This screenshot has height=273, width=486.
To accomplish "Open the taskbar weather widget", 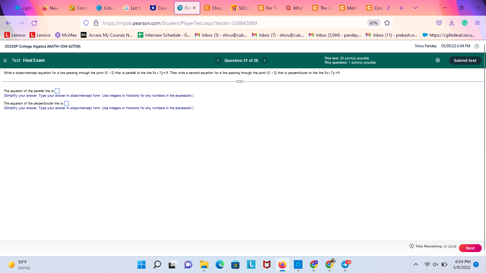I will (20, 265).
